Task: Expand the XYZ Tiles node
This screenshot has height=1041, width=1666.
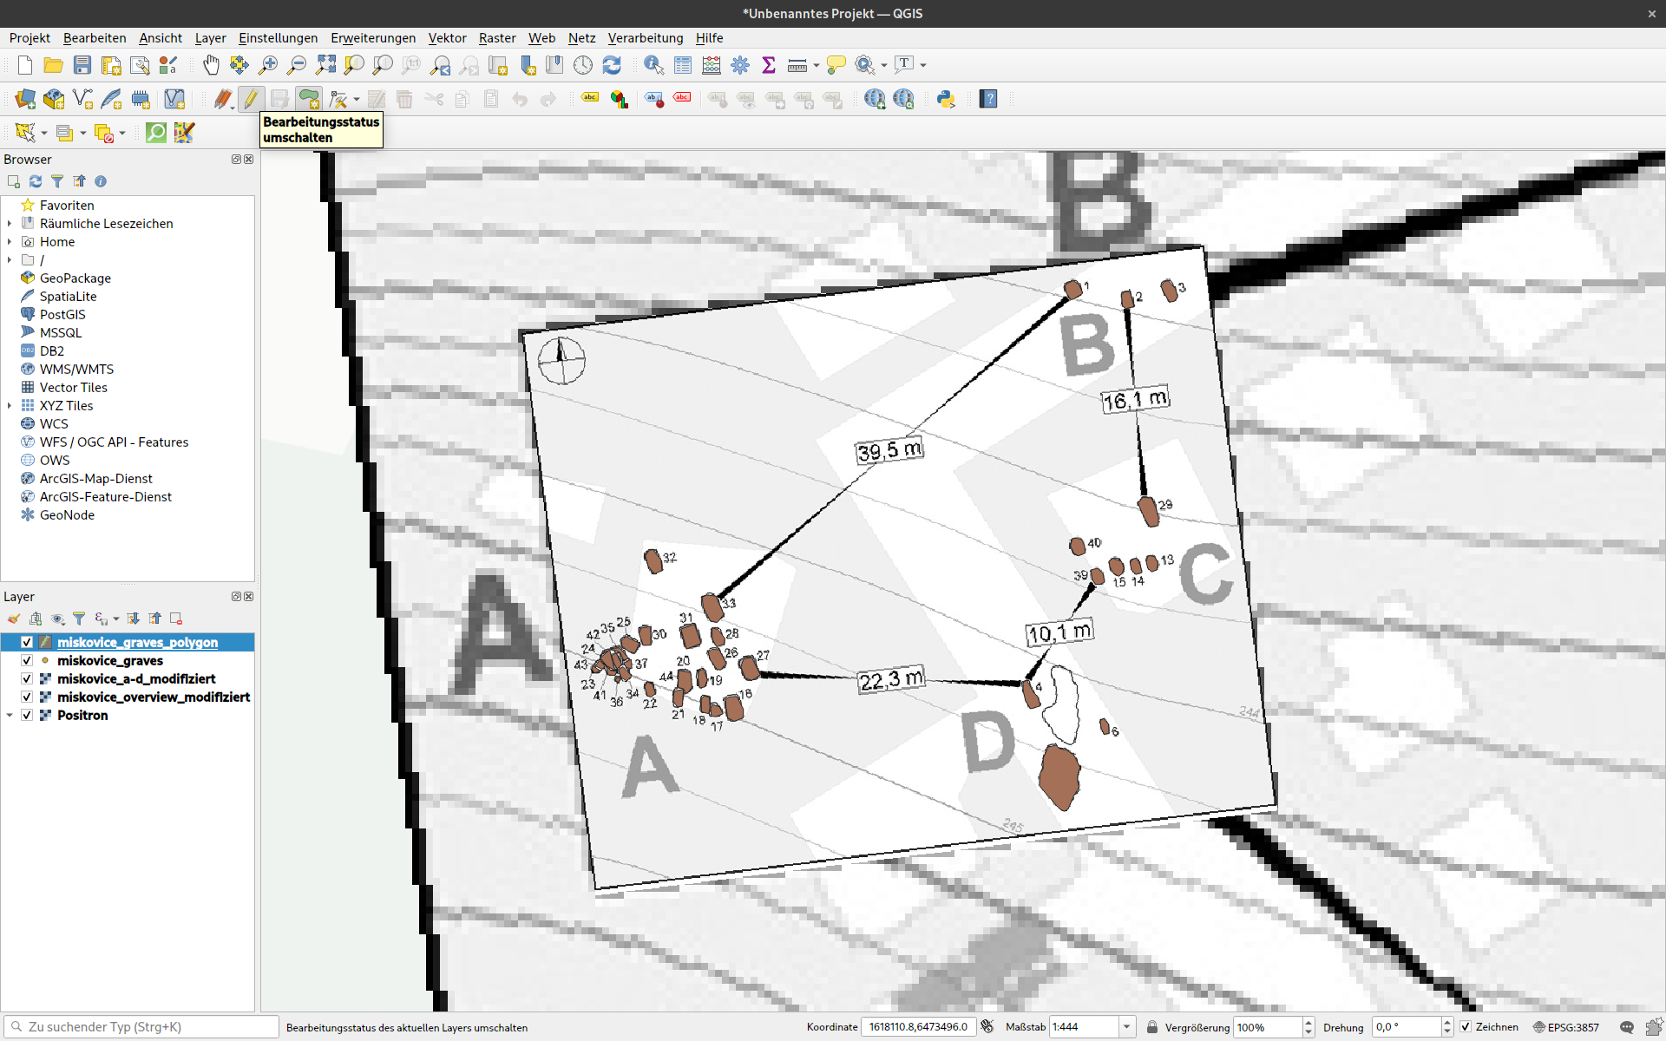Action: (10, 406)
